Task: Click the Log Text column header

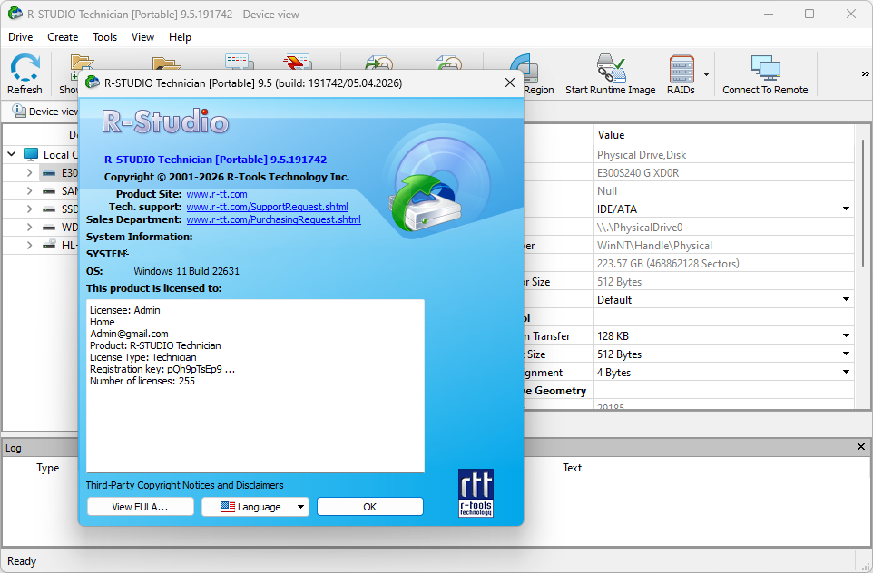Action: click(572, 468)
